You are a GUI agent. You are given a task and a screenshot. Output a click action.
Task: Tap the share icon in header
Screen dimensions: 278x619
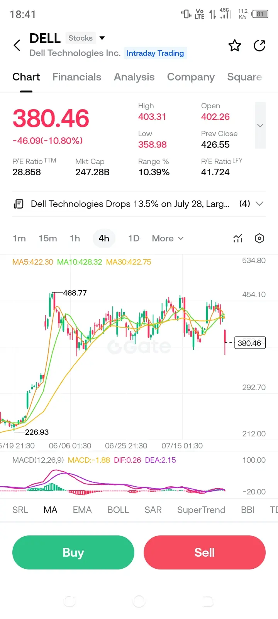[x=259, y=46]
